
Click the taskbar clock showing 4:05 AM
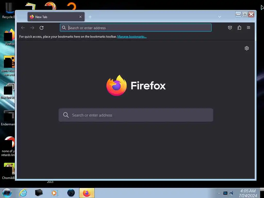click(x=248, y=193)
